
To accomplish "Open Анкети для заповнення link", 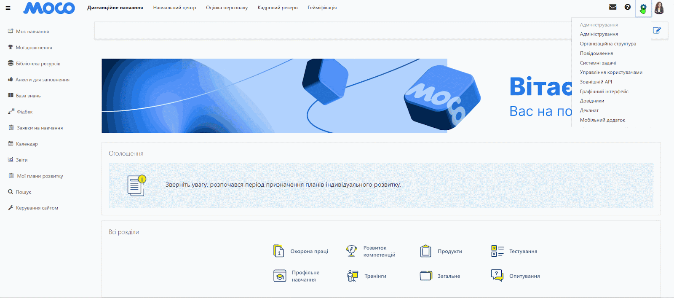I will 43,80.
